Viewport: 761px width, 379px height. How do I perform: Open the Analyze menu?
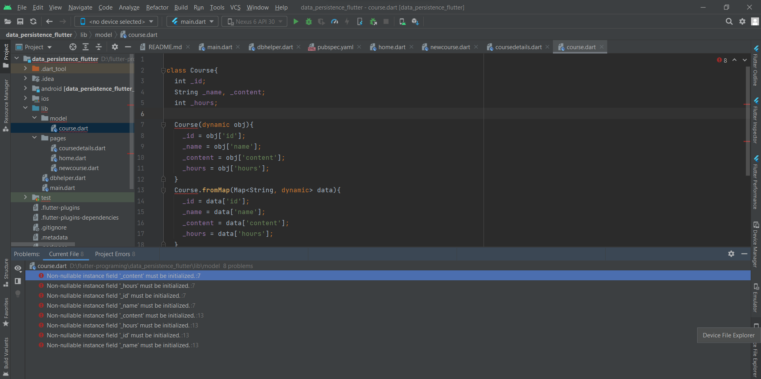[x=129, y=7]
